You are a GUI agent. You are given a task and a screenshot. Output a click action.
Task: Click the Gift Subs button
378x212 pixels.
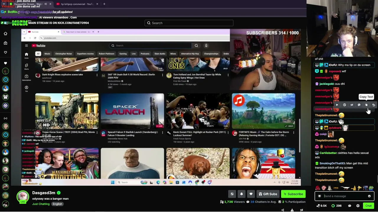coord(268,194)
